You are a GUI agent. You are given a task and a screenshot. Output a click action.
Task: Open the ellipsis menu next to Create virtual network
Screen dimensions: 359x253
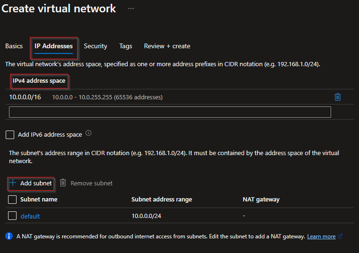point(131,9)
